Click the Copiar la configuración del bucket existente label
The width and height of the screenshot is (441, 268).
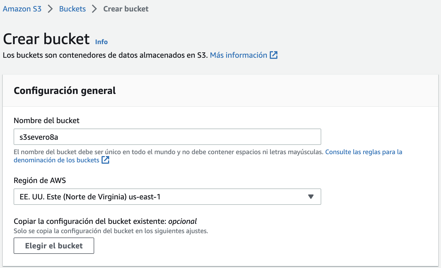105,221
